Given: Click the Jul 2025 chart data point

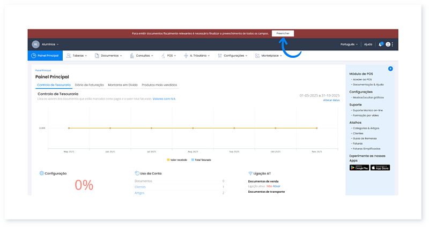Looking at the screenshot, I should click(152, 128).
